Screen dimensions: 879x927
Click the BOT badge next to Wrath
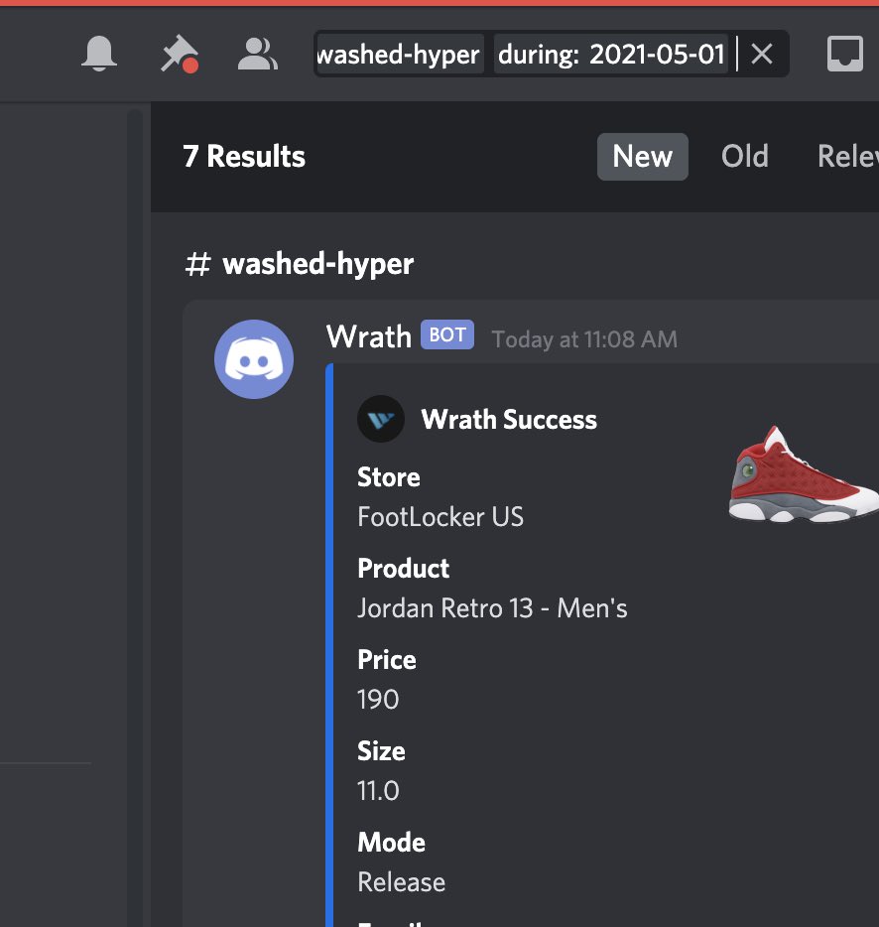446,334
